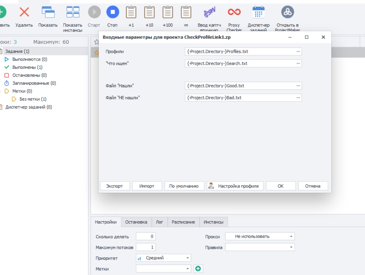Add a label with the green plus icon
The width and height of the screenshot is (365, 275).
click(x=198, y=269)
